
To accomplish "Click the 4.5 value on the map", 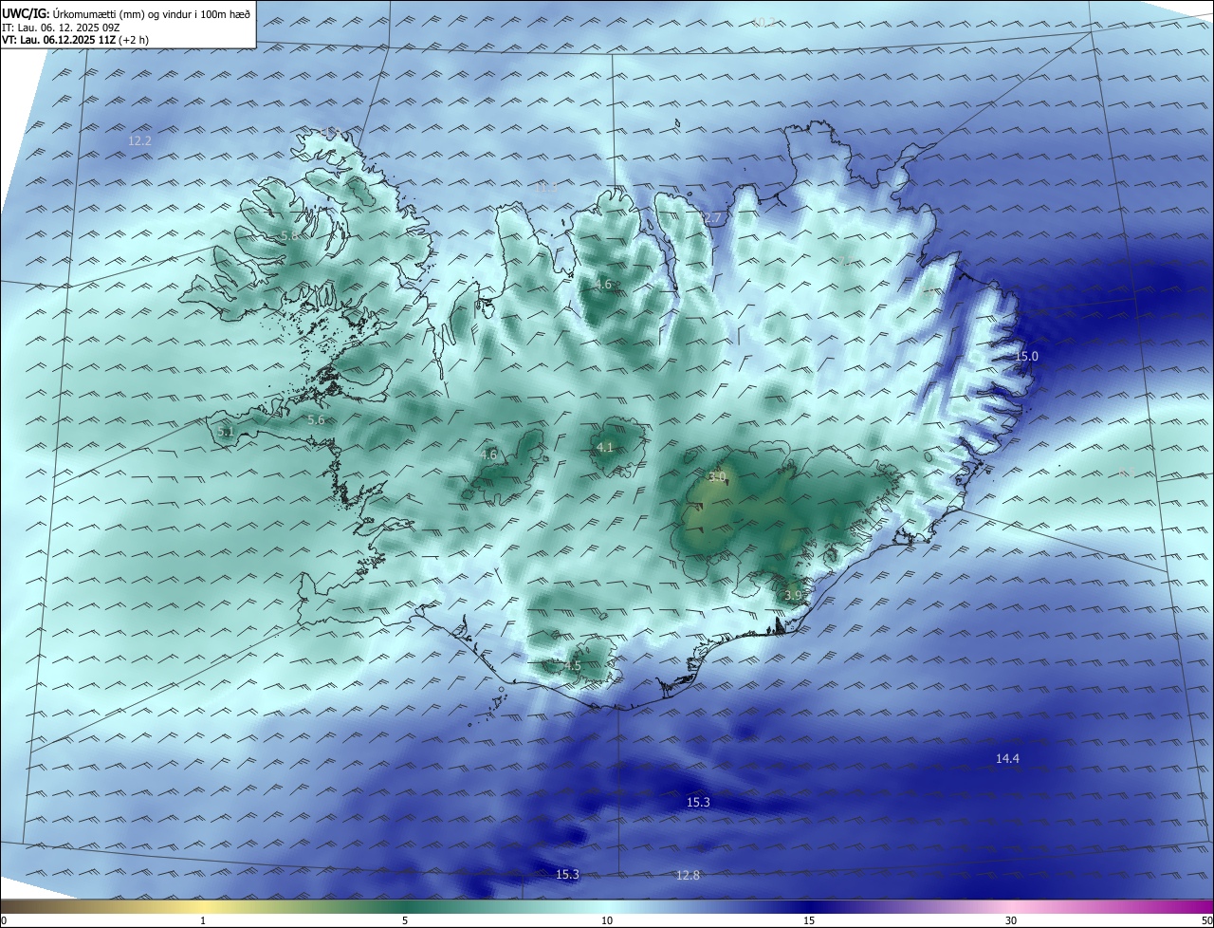I will coord(572,666).
